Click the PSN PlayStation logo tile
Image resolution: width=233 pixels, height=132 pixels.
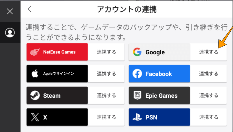(159, 117)
